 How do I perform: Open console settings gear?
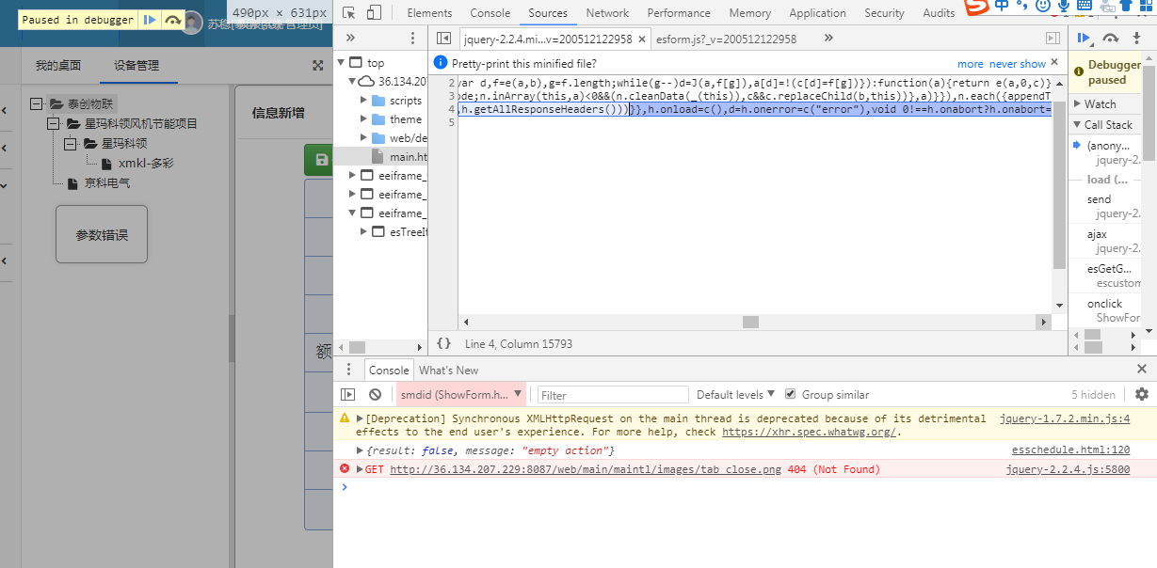tap(1142, 395)
